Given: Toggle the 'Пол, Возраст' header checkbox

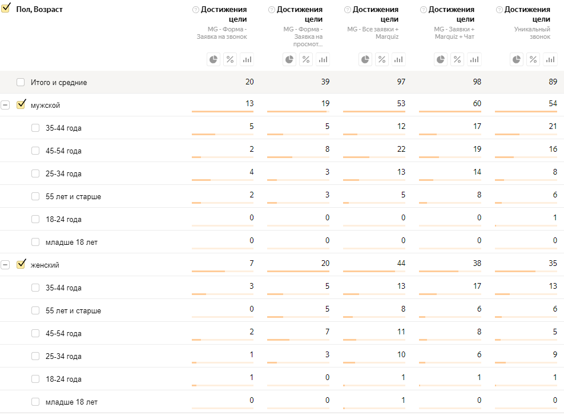Looking at the screenshot, I should [5, 9].
